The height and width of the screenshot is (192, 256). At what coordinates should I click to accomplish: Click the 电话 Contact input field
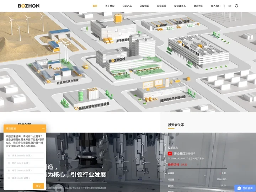[x=25, y=170]
